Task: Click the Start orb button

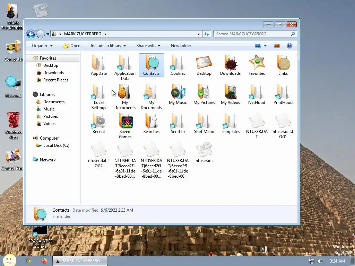Action: [x=9, y=260]
